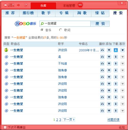The width and height of the screenshot is (128, 130).
Task: Click the SOSO音乐 logo
Action: click(x=25, y=24)
